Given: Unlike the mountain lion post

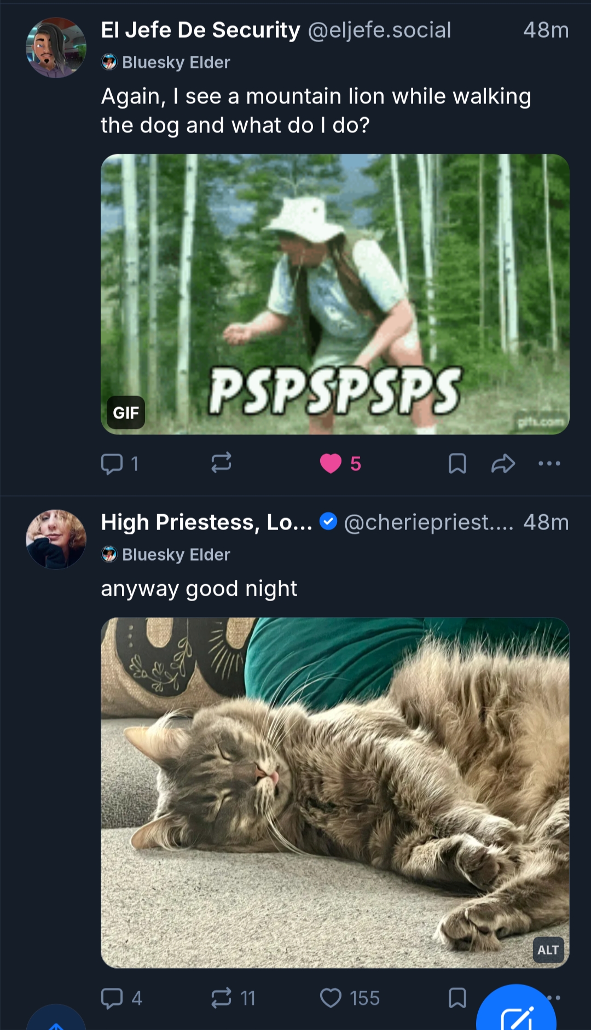Looking at the screenshot, I should [x=331, y=463].
